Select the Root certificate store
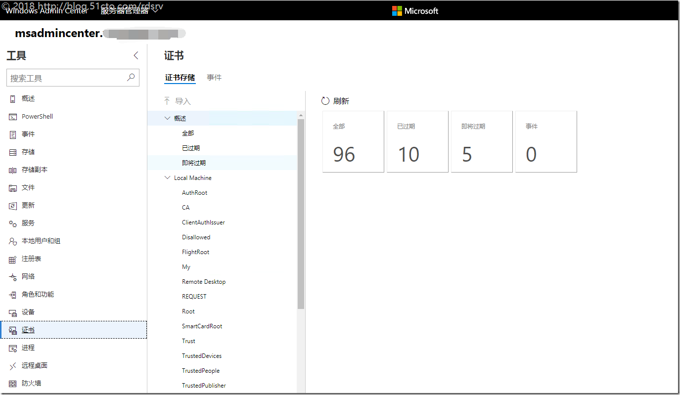680x395 pixels. 188,311
